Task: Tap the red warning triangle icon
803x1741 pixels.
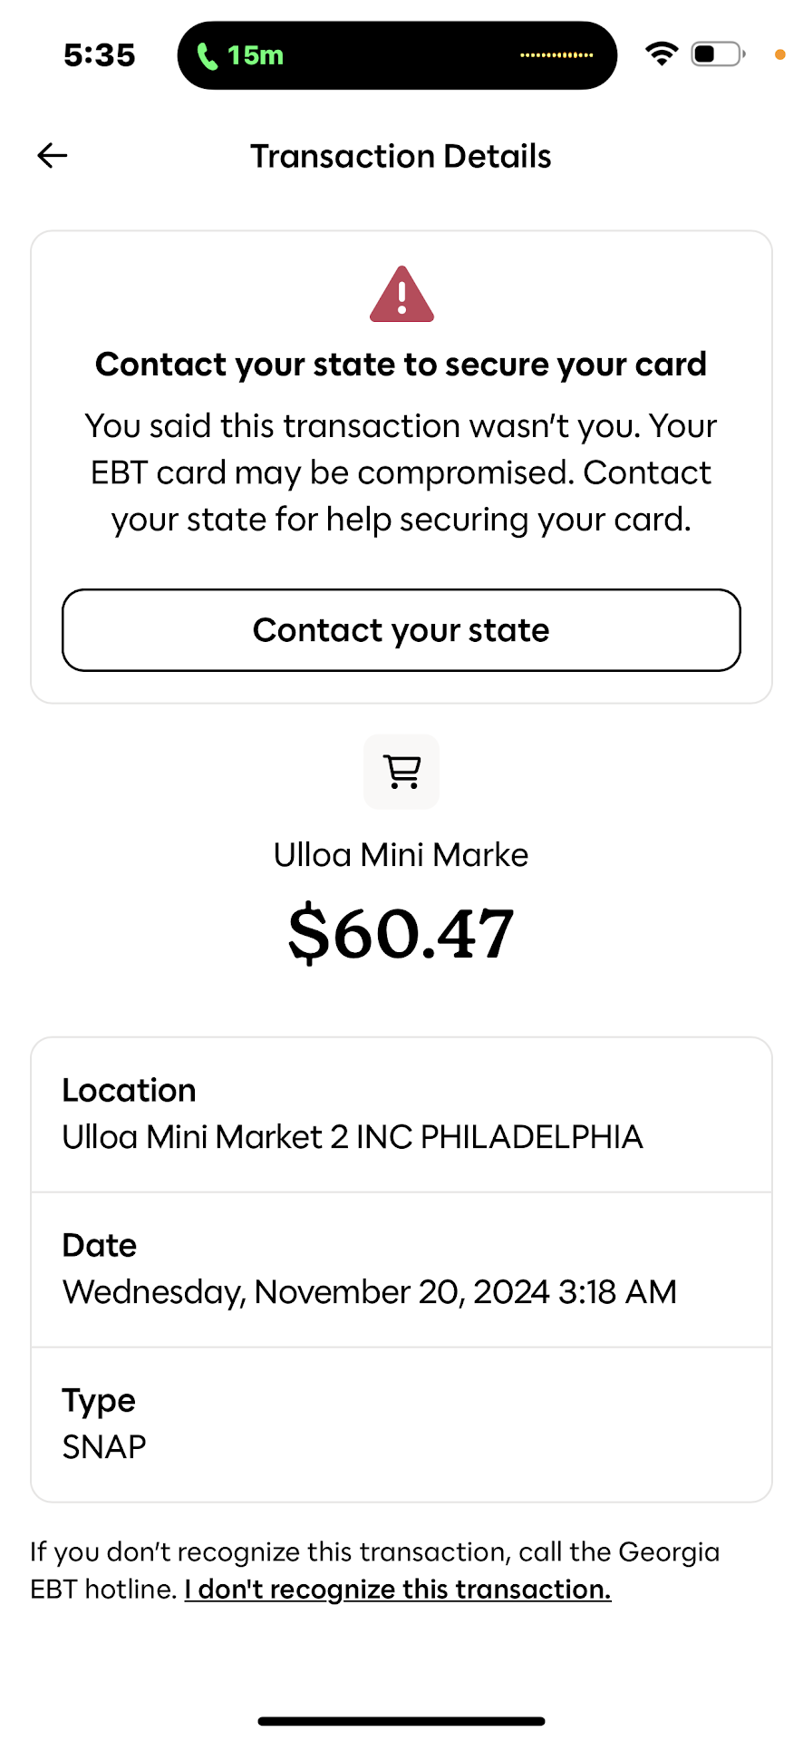Action: tap(401, 296)
